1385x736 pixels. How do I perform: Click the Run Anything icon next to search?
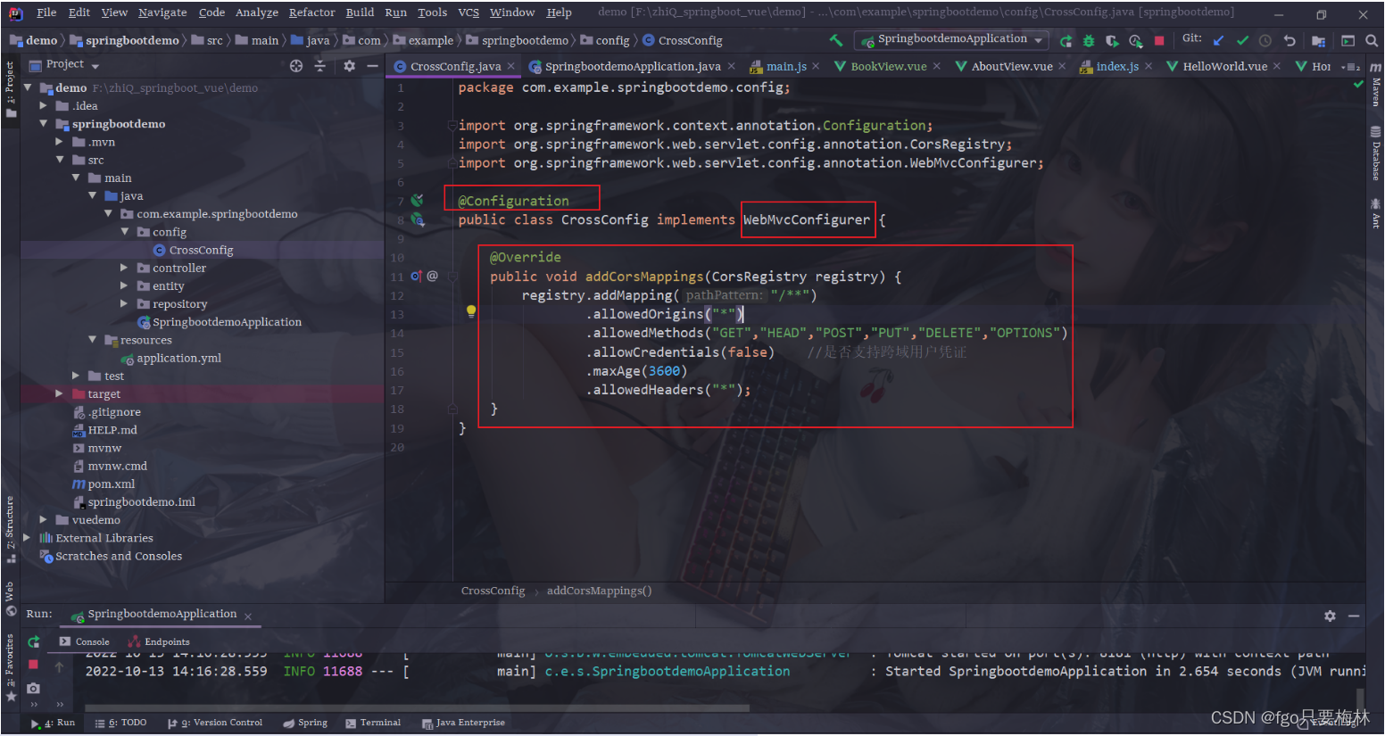click(1348, 41)
